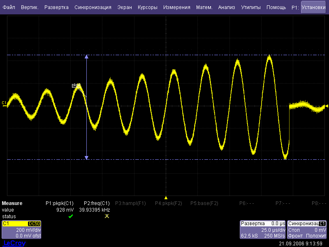329x247 pixels.
Task: Select the P1:pkpk(C1) measurement column
Action: pos(59,203)
